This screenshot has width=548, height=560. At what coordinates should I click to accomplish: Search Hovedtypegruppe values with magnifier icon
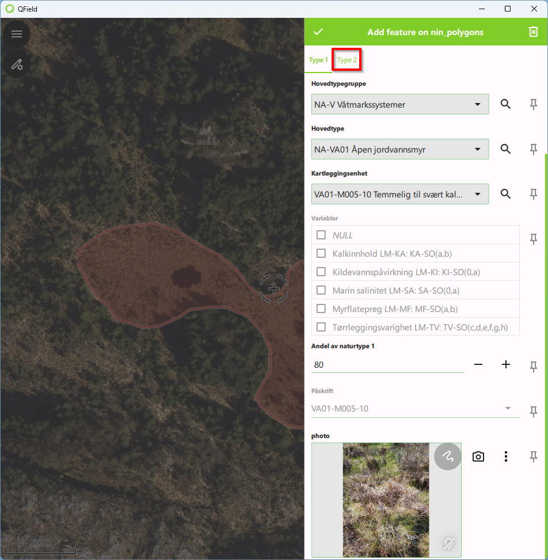505,104
